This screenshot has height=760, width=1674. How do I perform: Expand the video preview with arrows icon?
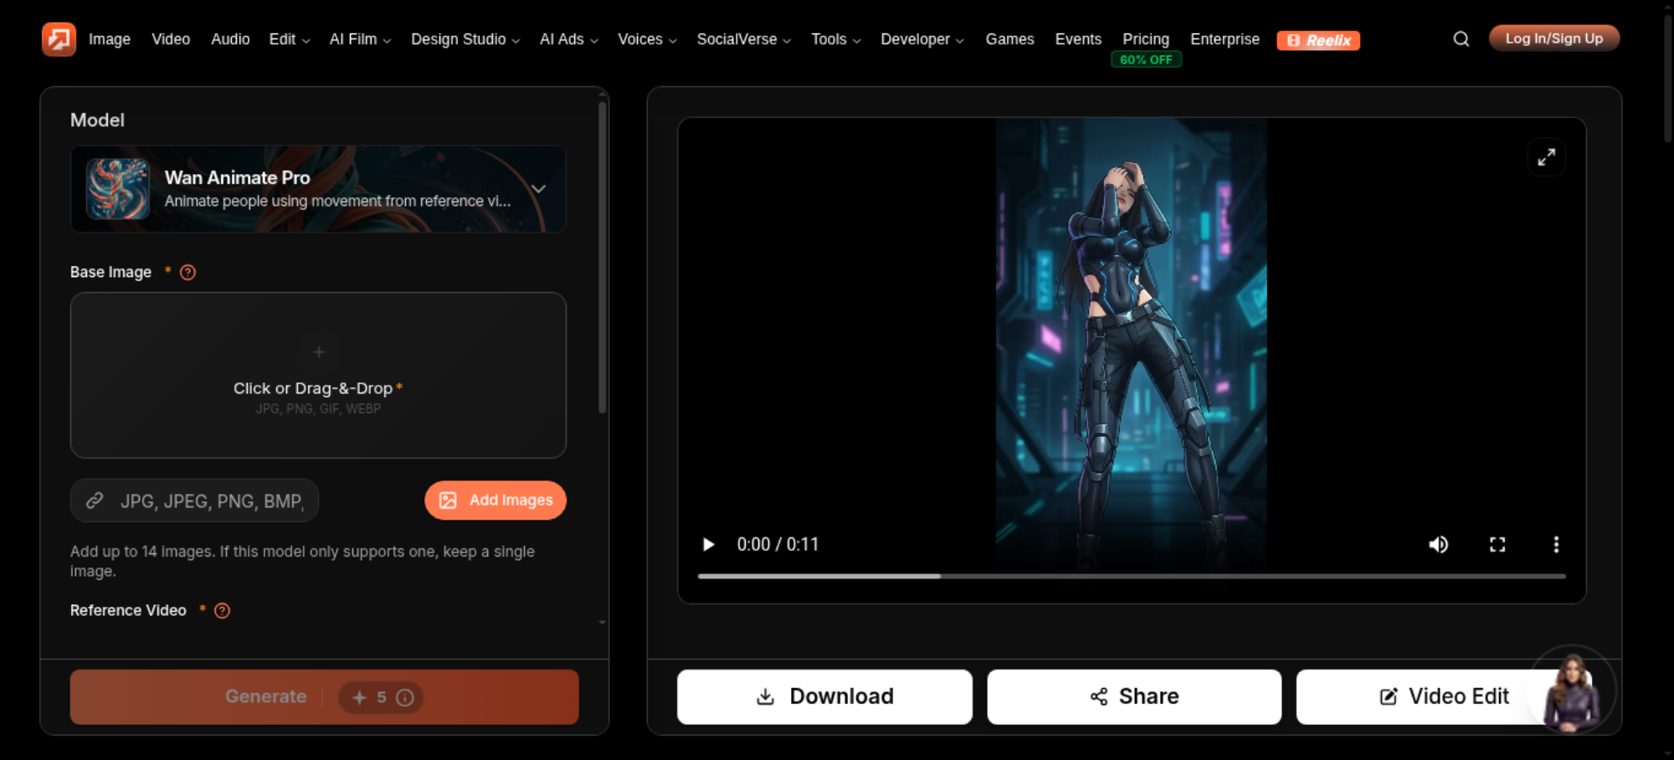click(x=1547, y=157)
